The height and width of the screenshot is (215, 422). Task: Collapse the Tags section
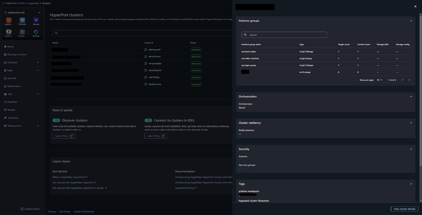click(411, 184)
